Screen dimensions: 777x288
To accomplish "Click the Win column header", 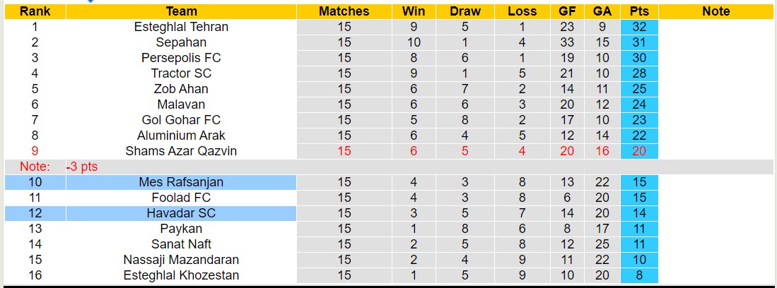I will pos(414,11).
